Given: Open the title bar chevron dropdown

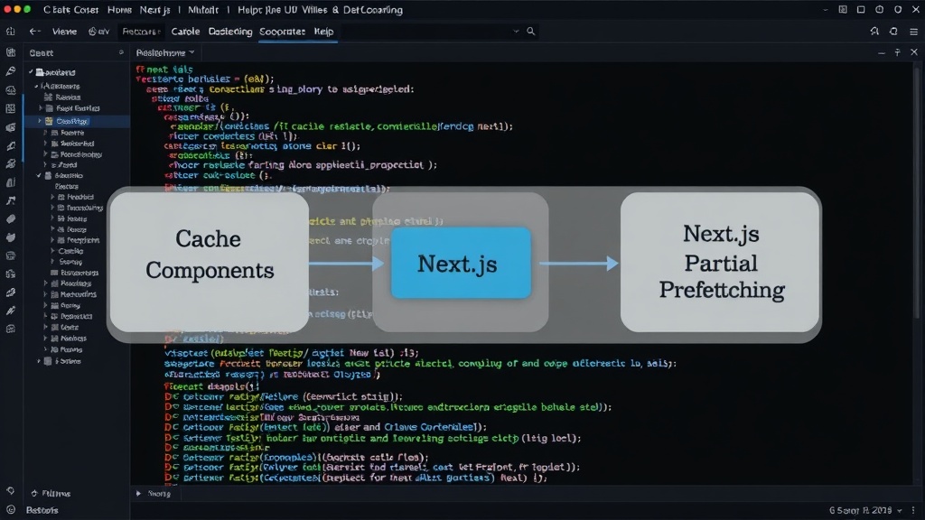Looking at the screenshot, I should coord(825,10).
